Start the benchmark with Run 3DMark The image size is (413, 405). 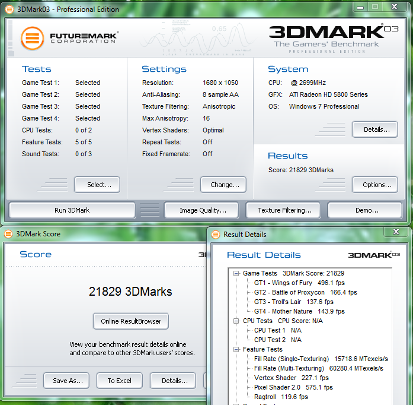pos(72,210)
